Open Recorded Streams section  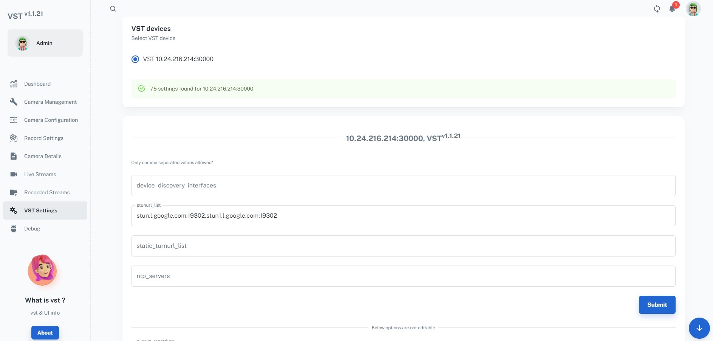point(47,192)
